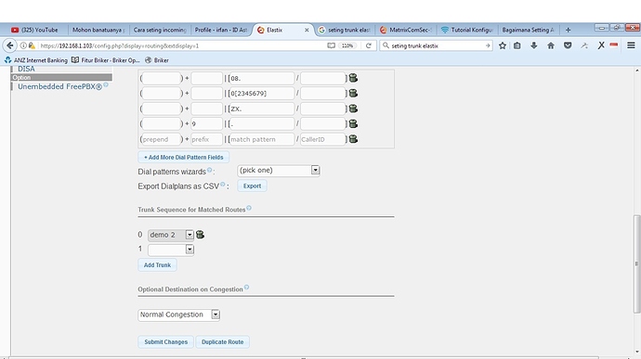641x359 pixels.
Task: Open the empty trunk 1 dropdown
Action: [x=171, y=250]
